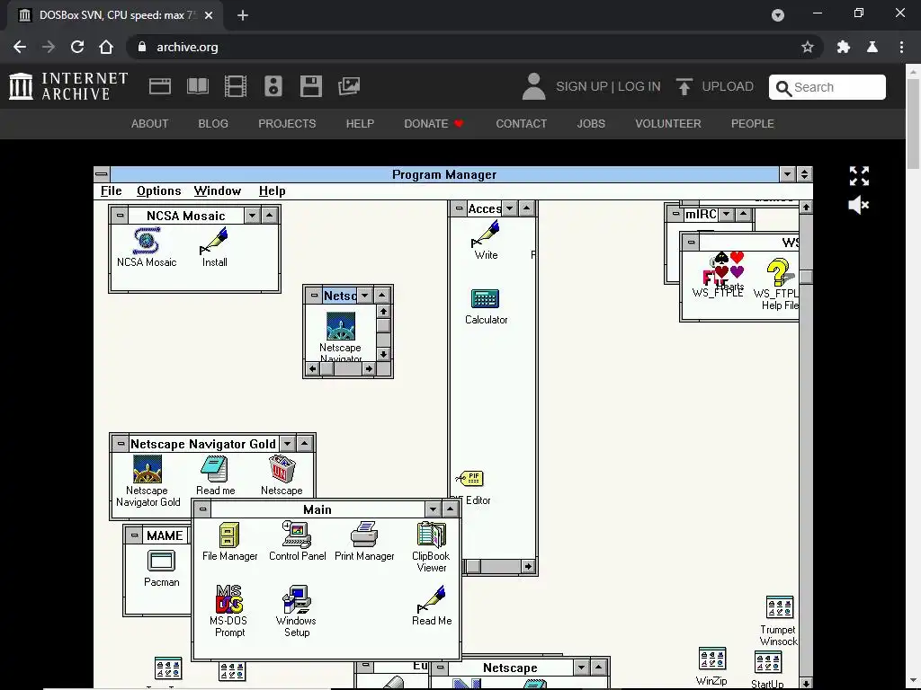This screenshot has height=690, width=921.
Task: Unmute the emulator sound icon
Action: [x=859, y=206]
